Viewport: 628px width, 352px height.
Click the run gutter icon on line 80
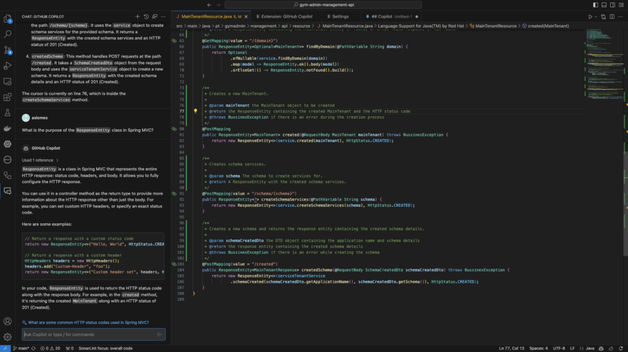pos(174,129)
